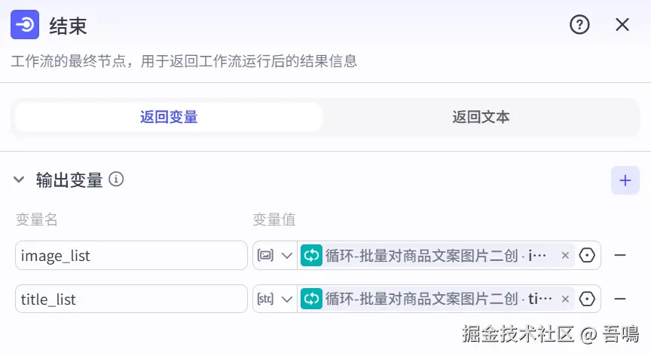Edit the title_list variable name field
This screenshot has height=356, width=651.
point(131,299)
